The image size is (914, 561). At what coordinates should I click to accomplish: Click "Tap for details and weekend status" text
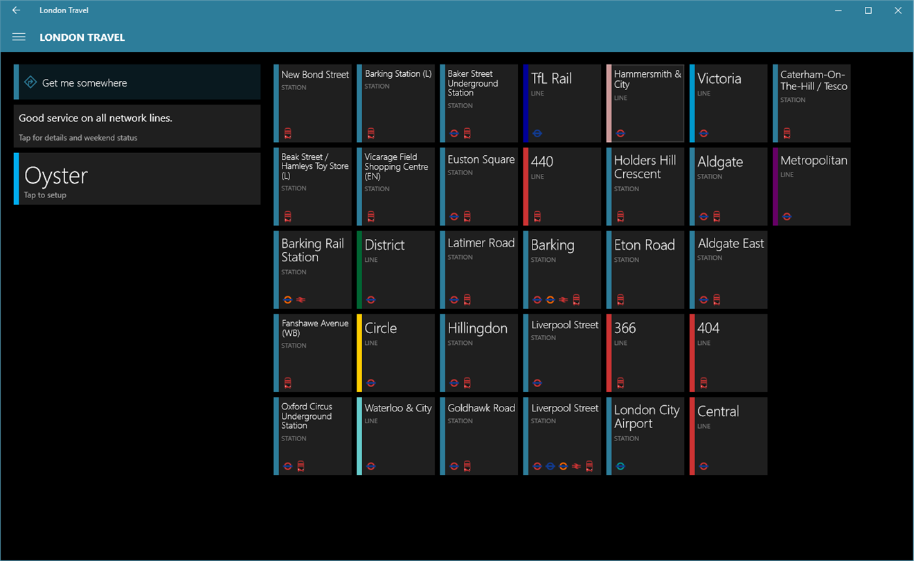tap(78, 138)
